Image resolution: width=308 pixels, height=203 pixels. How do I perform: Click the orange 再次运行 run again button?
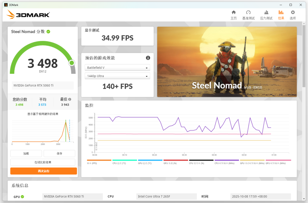(44, 171)
